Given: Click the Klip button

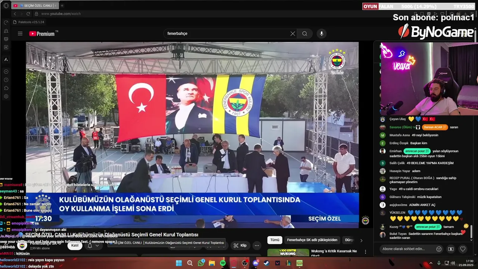Looking at the screenshot, I should point(240,245).
